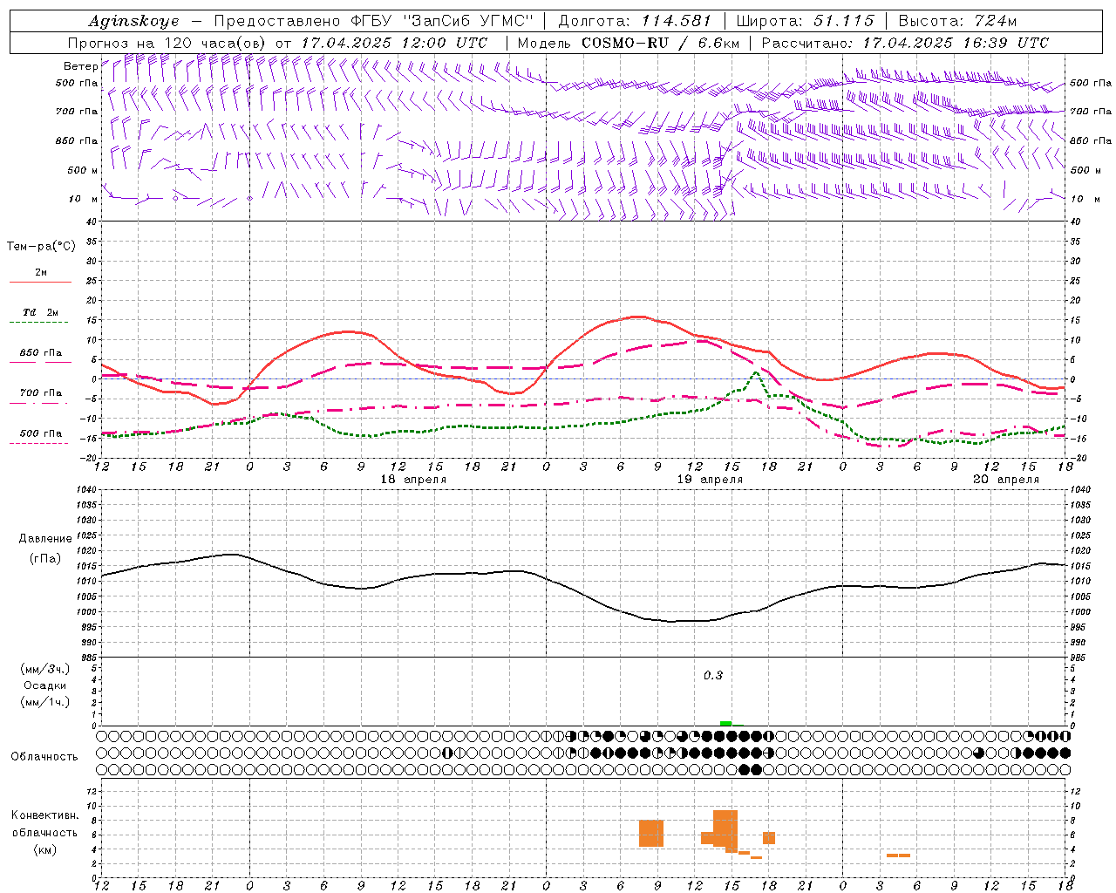Click the 20 апреля date label

[1006, 480]
